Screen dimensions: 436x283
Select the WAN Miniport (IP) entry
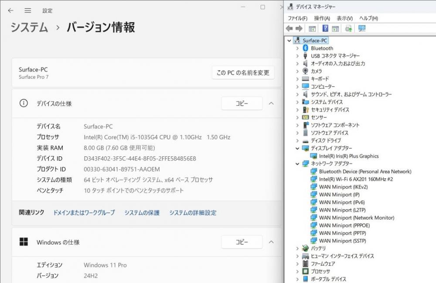tap(339, 194)
